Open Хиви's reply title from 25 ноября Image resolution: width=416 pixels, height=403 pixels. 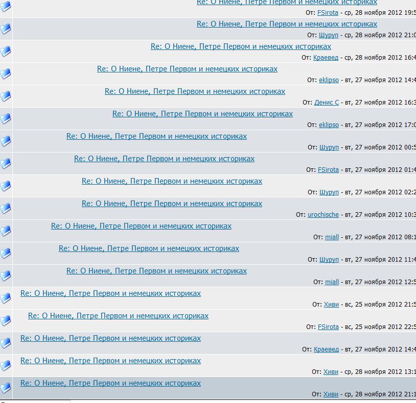110,293
